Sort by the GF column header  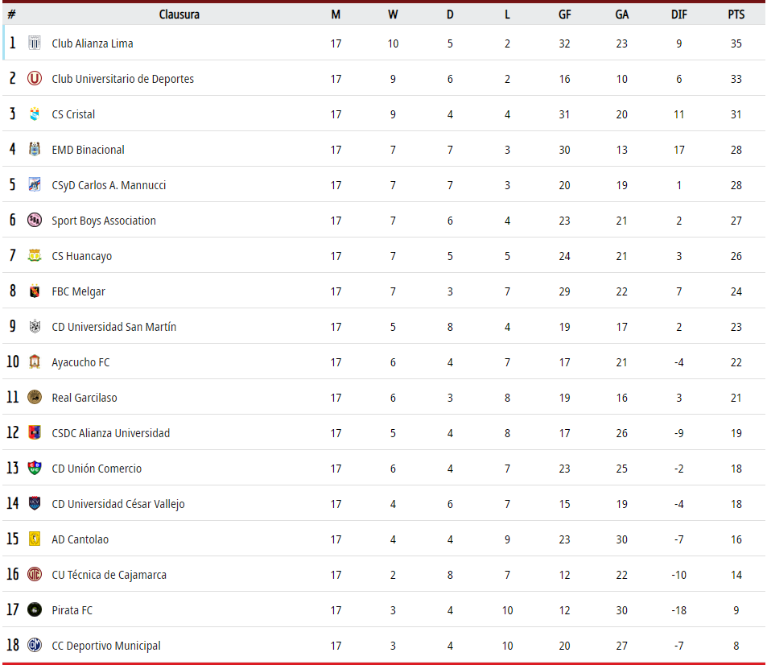[x=564, y=14]
